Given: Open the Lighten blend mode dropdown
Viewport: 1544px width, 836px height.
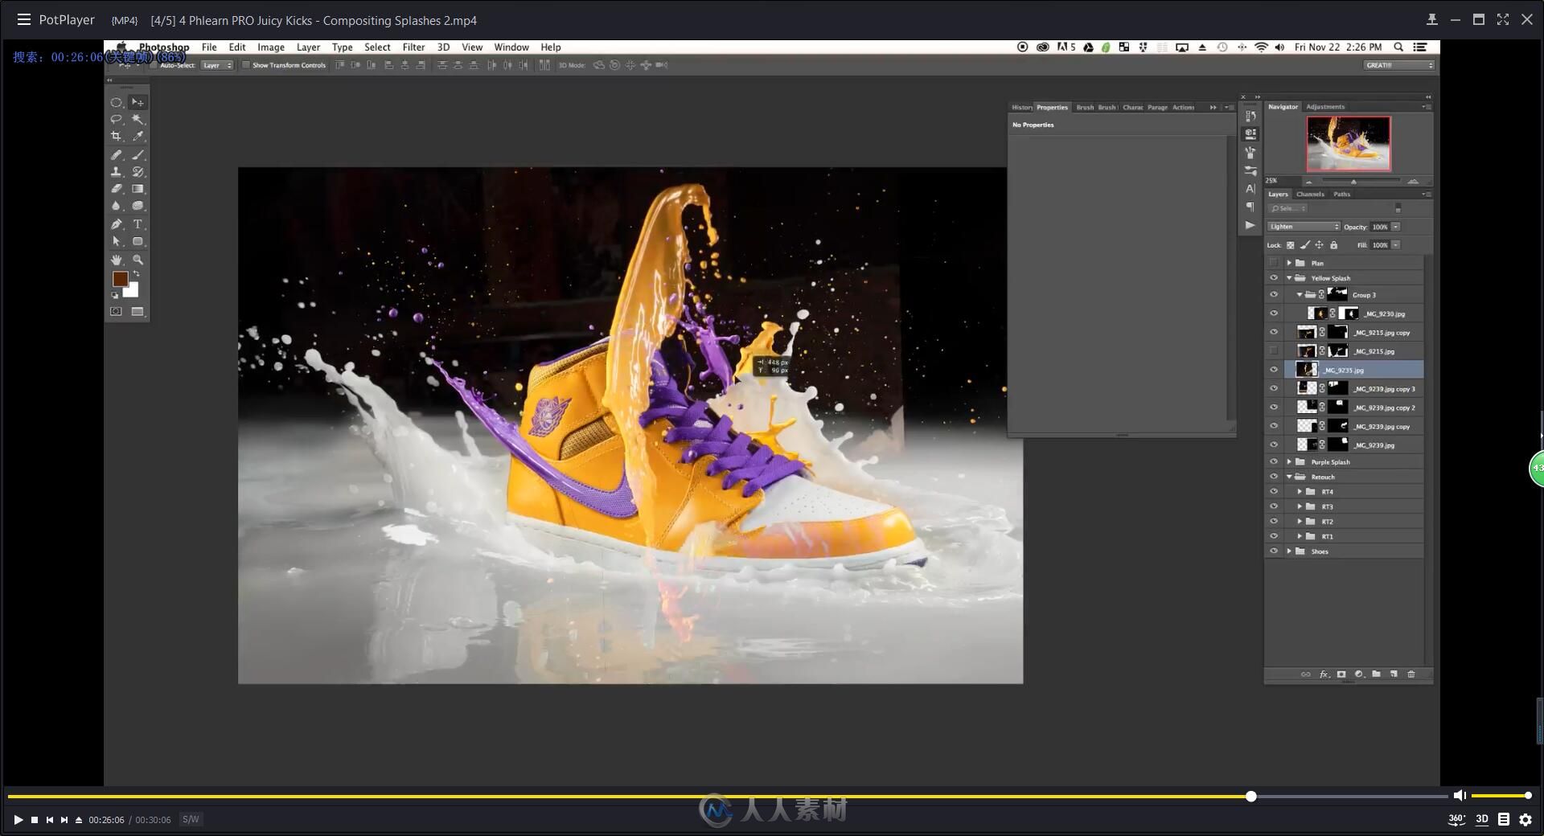Looking at the screenshot, I should (x=1304, y=227).
